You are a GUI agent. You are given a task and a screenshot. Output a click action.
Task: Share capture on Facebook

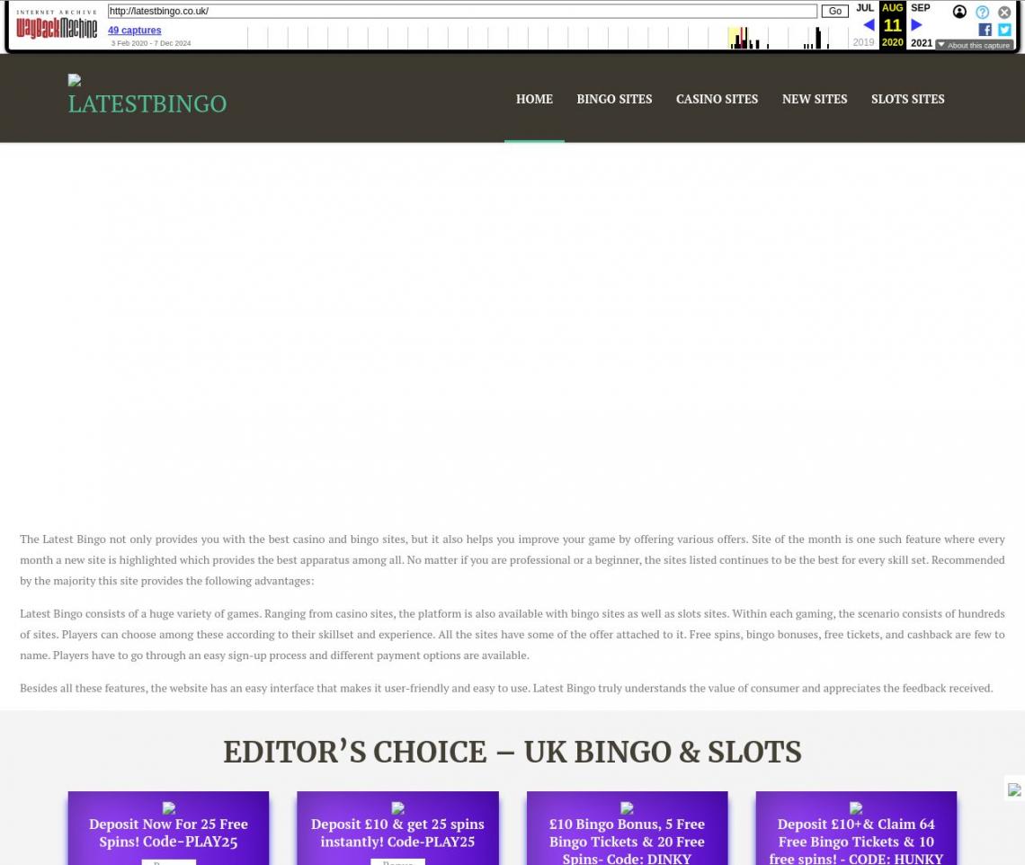(x=985, y=30)
